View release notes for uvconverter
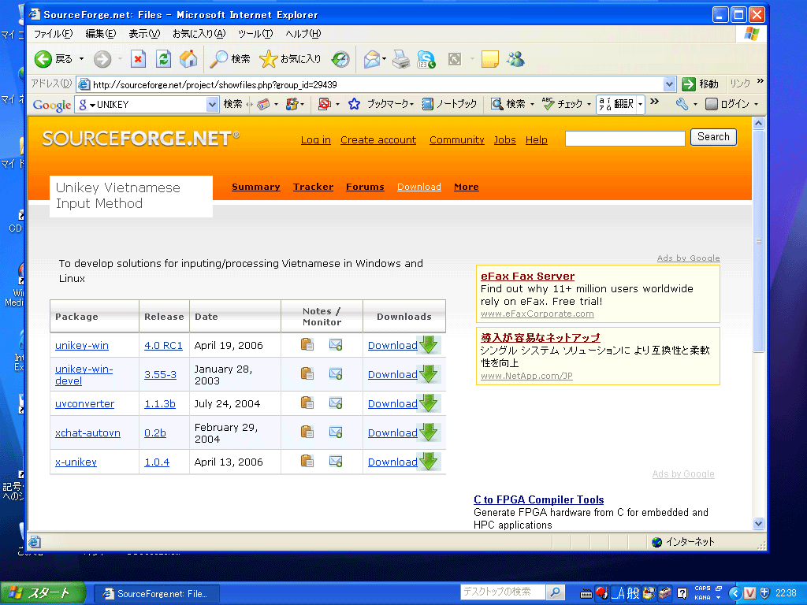 point(307,403)
